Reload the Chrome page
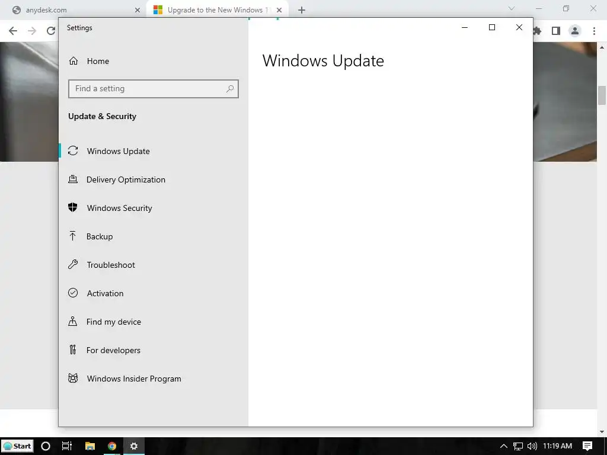 click(51, 31)
